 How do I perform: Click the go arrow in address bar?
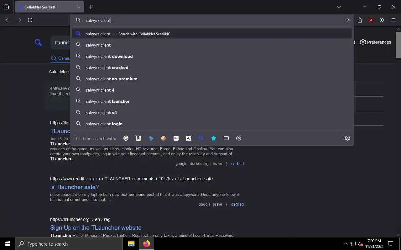pyautogui.click(x=347, y=20)
